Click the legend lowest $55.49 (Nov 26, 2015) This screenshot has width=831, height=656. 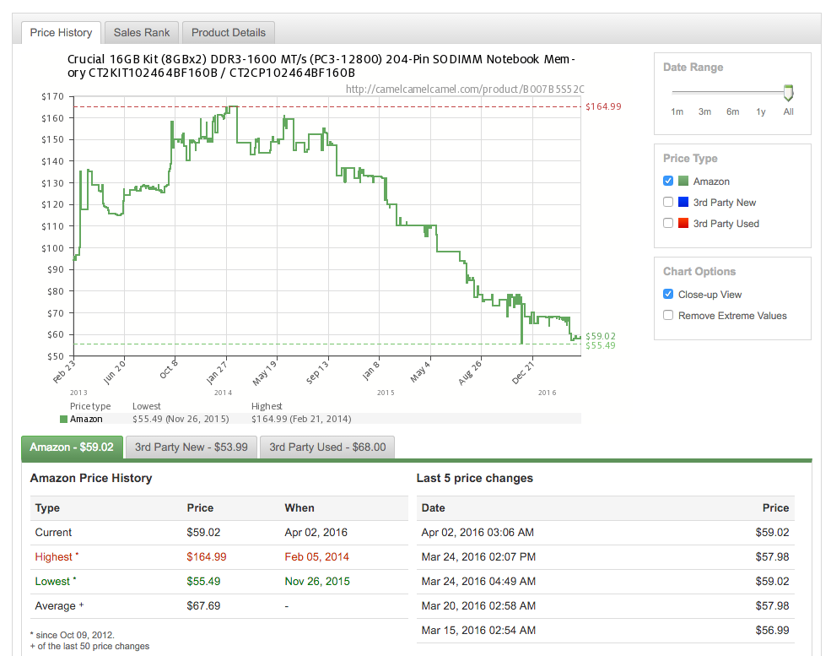(181, 419)
